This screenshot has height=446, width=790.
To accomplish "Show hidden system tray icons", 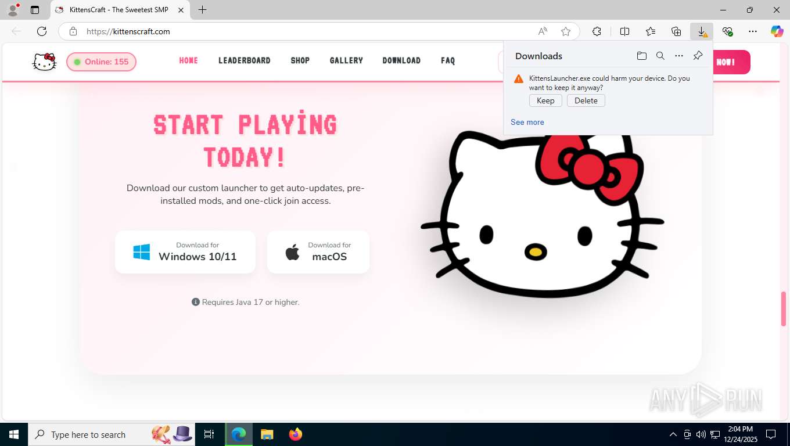I will 673,434.
